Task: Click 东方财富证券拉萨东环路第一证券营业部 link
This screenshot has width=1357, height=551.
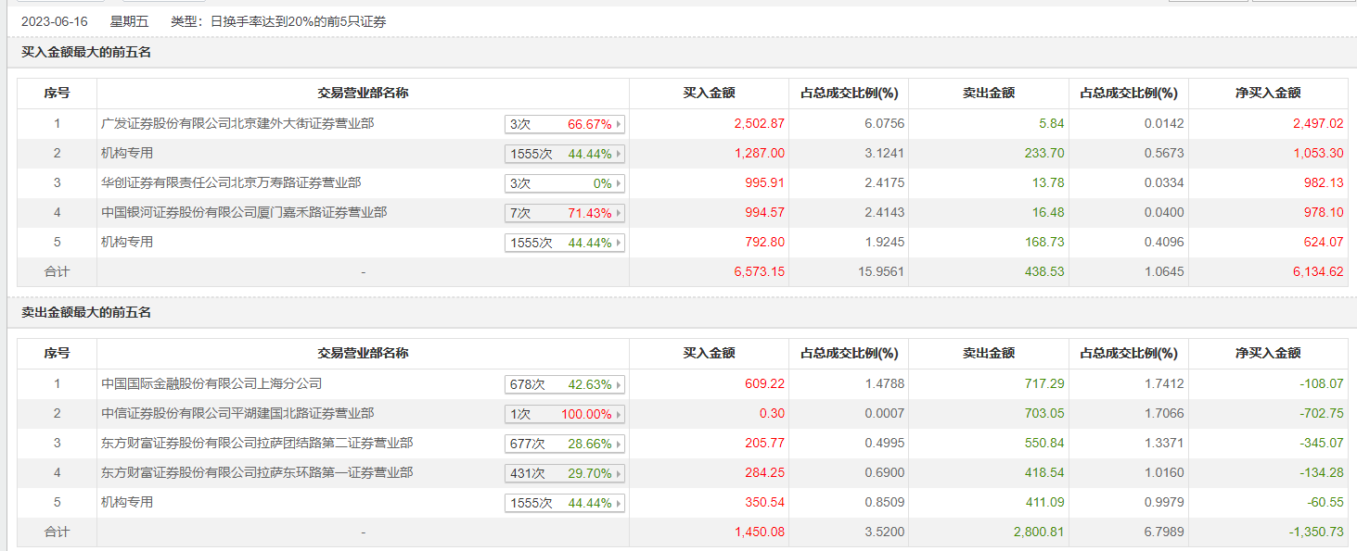Action: pyautogui.click(x=257, y=472)
